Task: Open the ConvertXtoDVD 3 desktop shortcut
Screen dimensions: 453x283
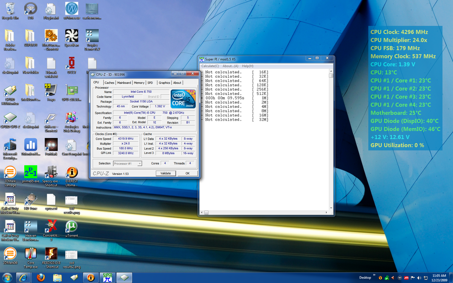Action: tap(51, 231)
